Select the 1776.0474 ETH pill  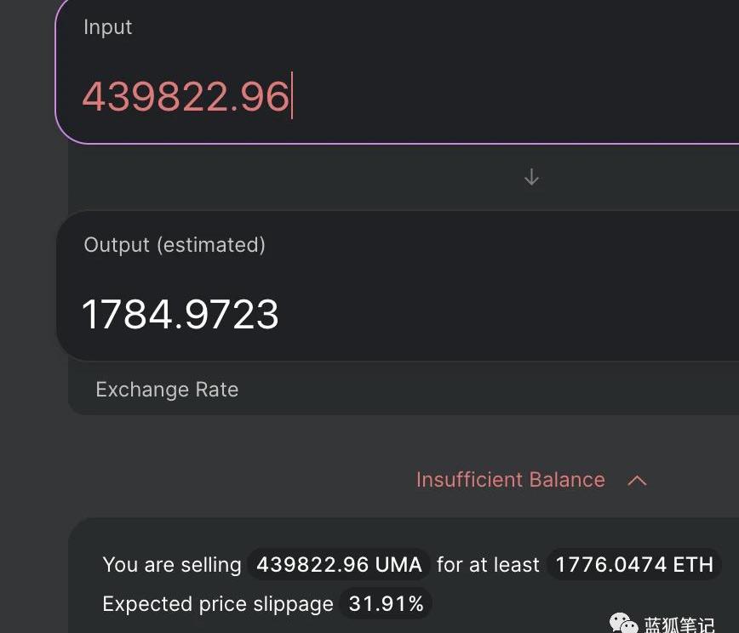634,565
